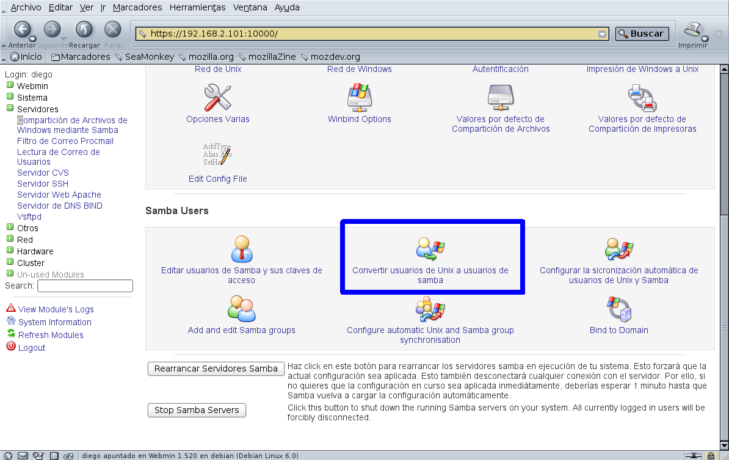This screenshot has width=729, height=460.
Task: Open the Editar menu
Action: coord(60,7)
